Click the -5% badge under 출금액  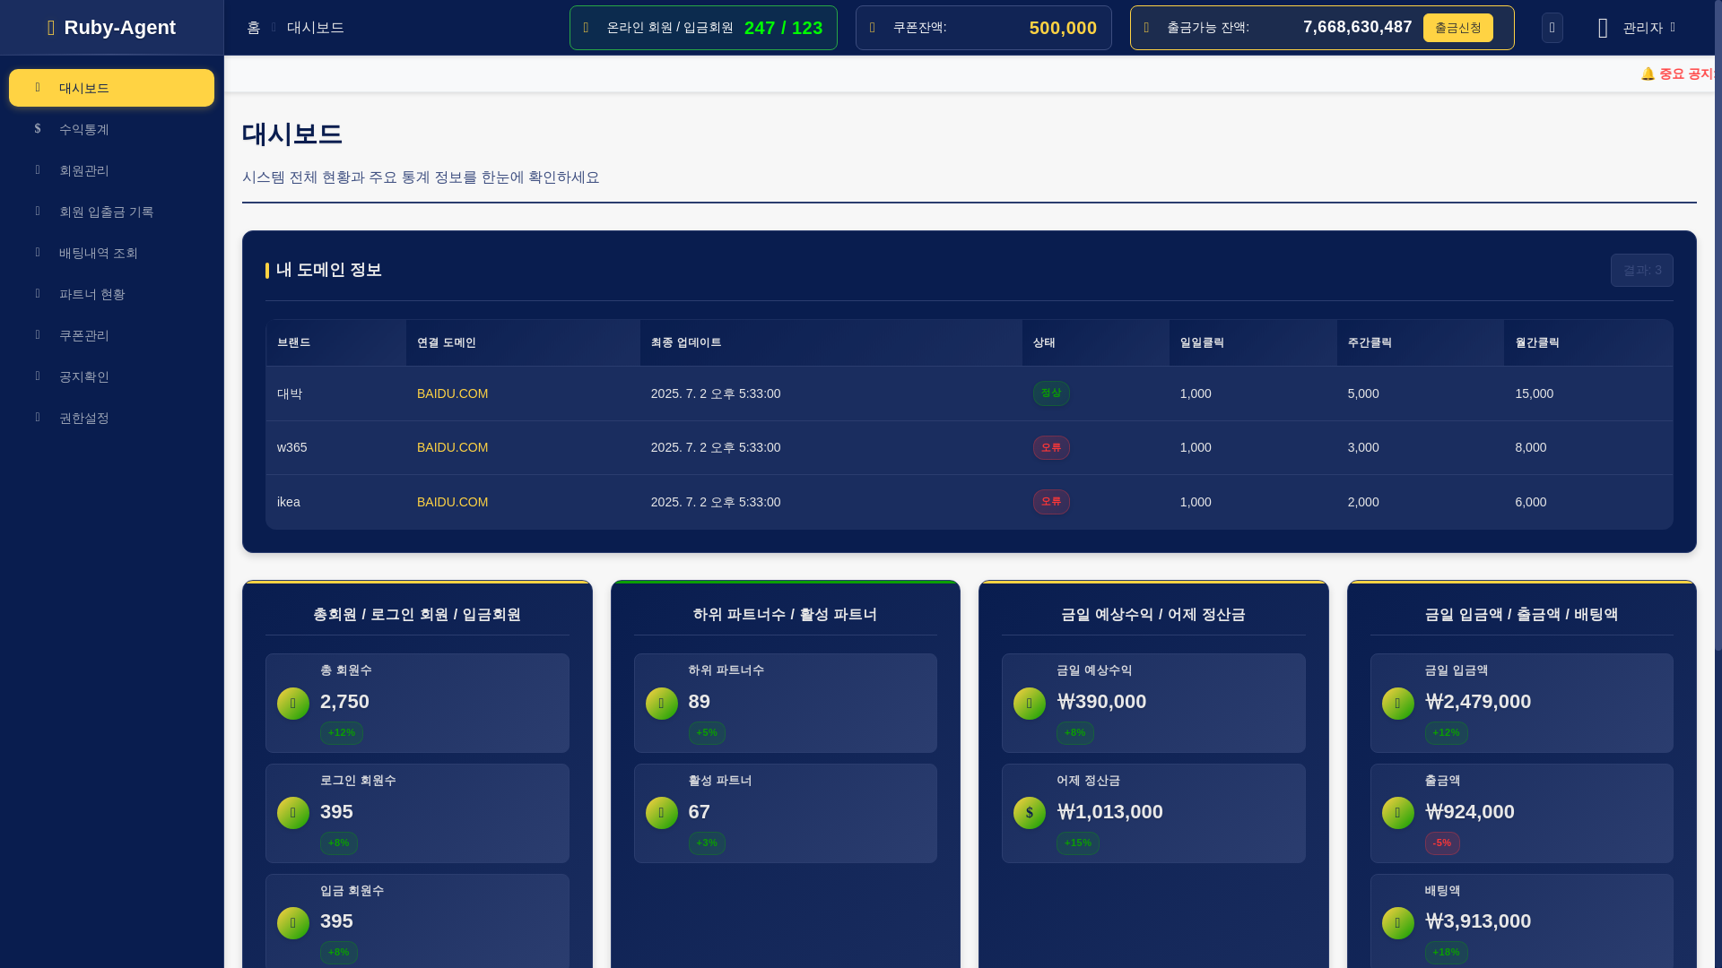tap(1442, 843)
